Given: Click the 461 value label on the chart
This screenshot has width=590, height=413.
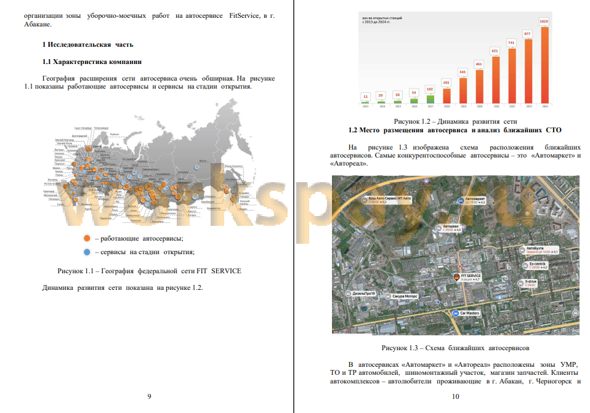Looking at the screenshot, I should click(x=479, y=64).
